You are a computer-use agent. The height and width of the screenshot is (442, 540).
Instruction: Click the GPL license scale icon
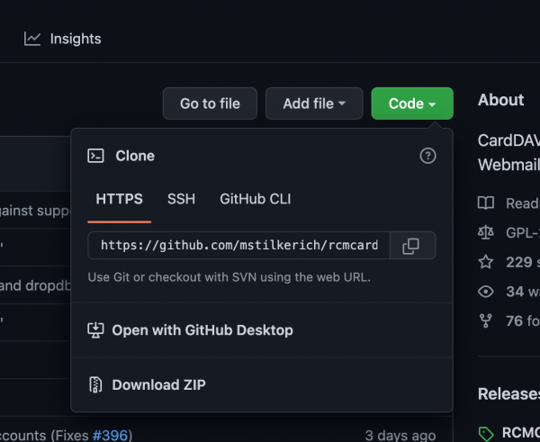point(486,233)
